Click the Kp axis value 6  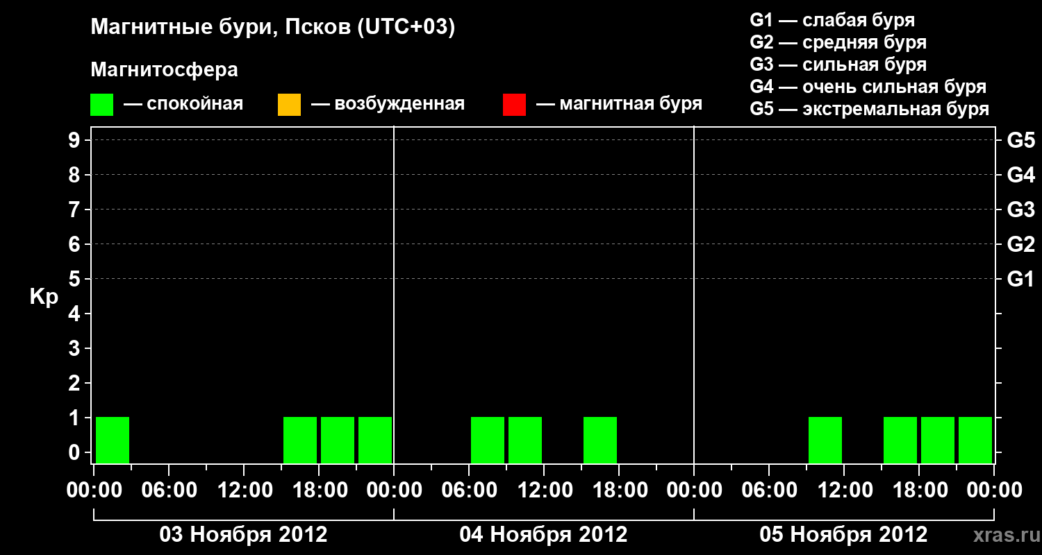pyautogui.click(x=76, y=244)
